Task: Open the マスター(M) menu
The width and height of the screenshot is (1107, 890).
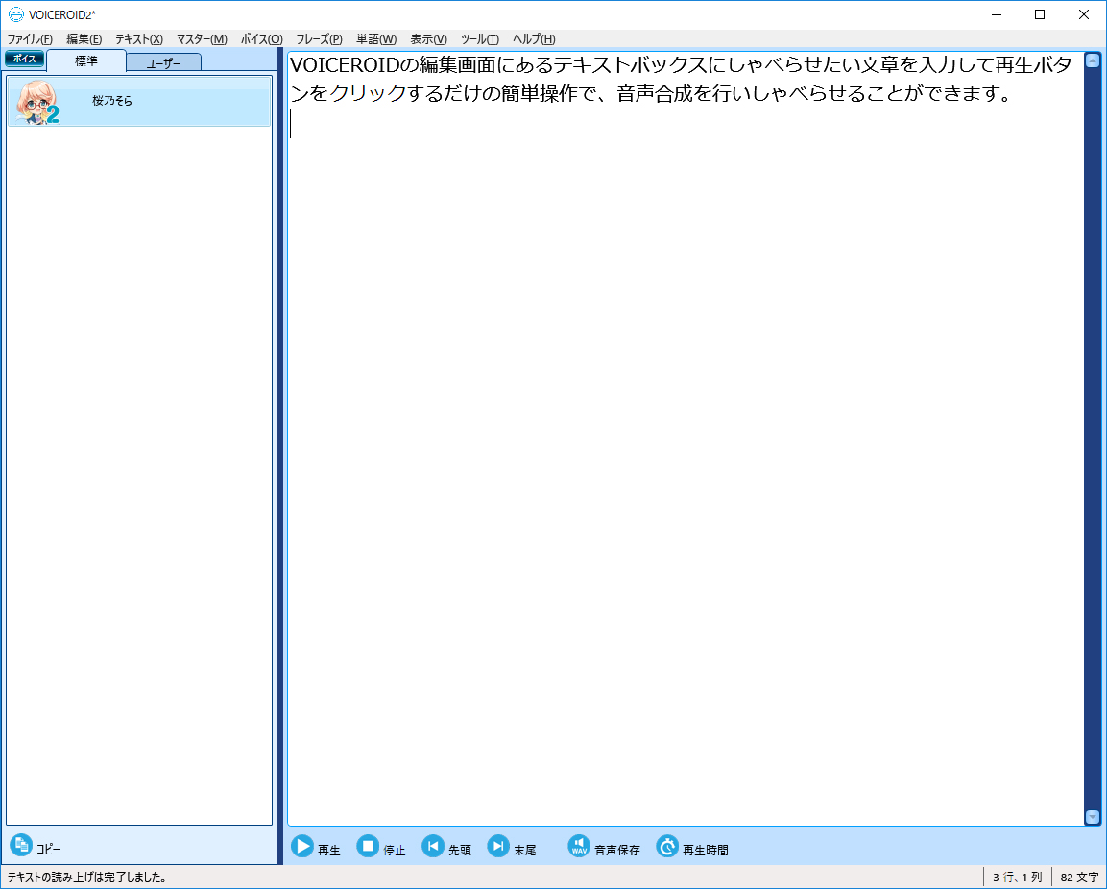Action: point(202,38)
